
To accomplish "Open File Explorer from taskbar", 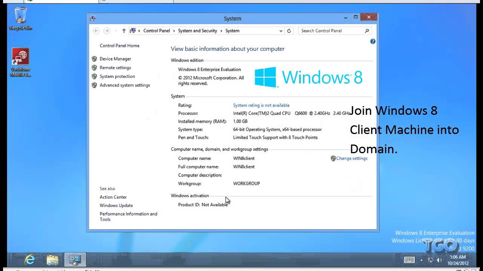I will [52, 259].
